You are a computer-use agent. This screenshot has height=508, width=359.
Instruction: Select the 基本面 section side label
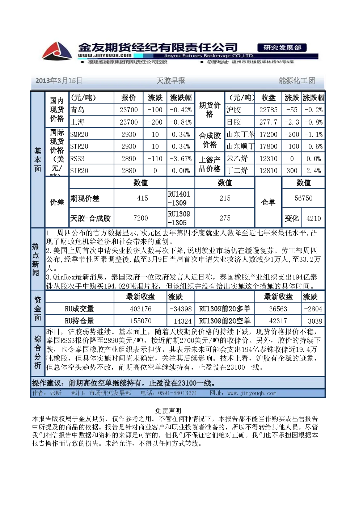click(38, 160)
